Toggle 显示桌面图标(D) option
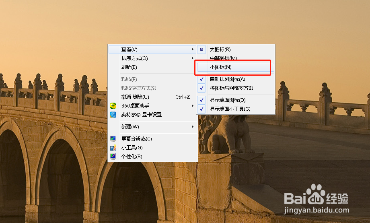This screenshot has height=223, width=370. point(236,100)
